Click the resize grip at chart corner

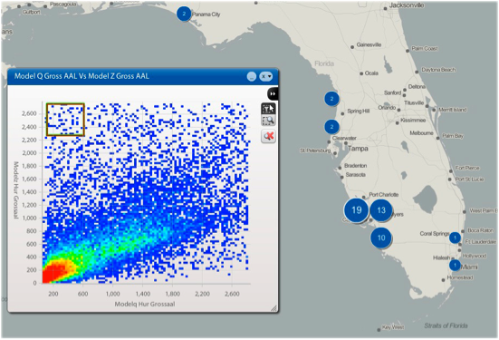tap(273, 308)
